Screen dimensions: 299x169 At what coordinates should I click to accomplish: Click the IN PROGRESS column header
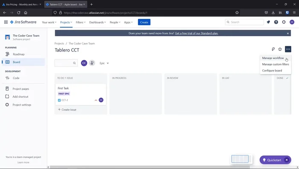click(119, 78)
